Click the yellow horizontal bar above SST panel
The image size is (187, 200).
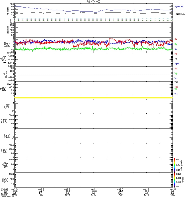[93, 98]
